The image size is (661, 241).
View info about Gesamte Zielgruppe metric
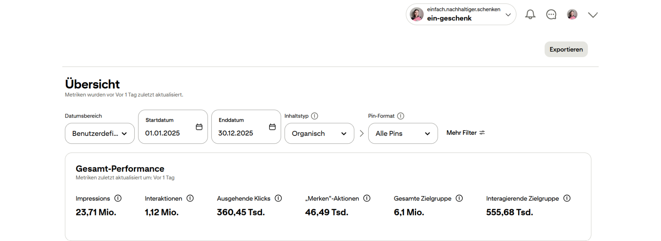tap(459, 198)
